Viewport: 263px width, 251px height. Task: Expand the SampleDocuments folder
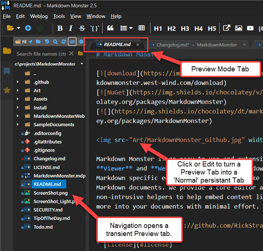18,124
